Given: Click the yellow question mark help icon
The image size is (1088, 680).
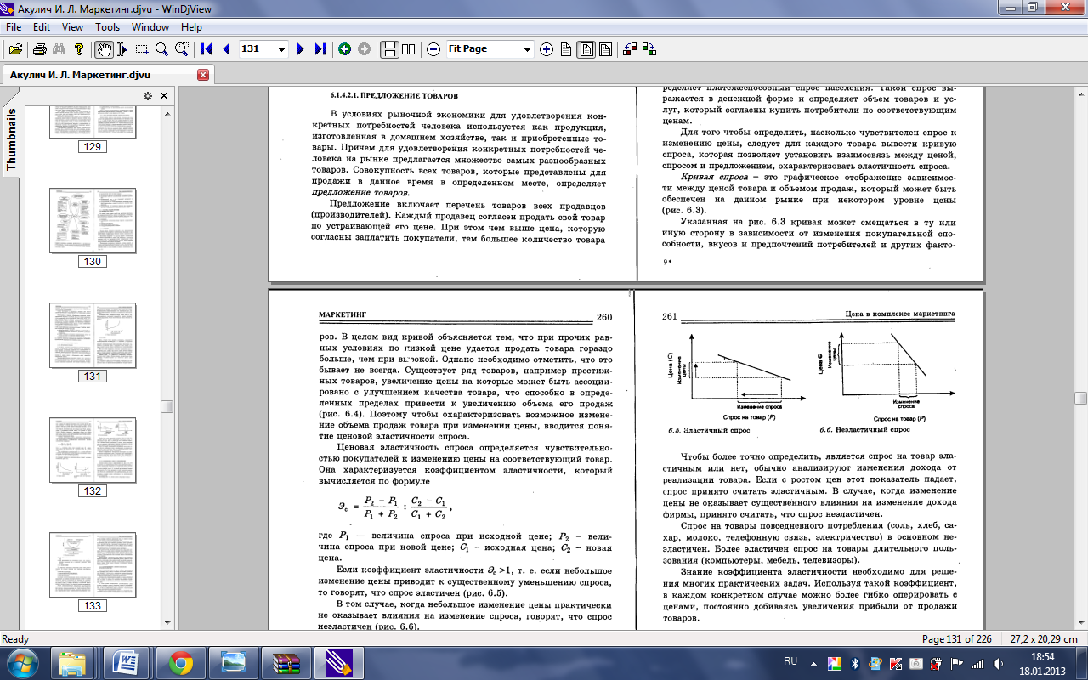Looking at the screenshot, I should pyautogui.click(x=79, y=49).
